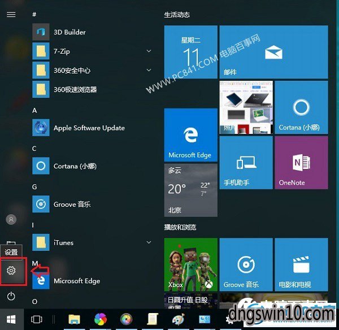This screenshot has height=330, width=339.
Task: Open the 360极速浏览器 folder icon
Action: (x=41, y=89)
